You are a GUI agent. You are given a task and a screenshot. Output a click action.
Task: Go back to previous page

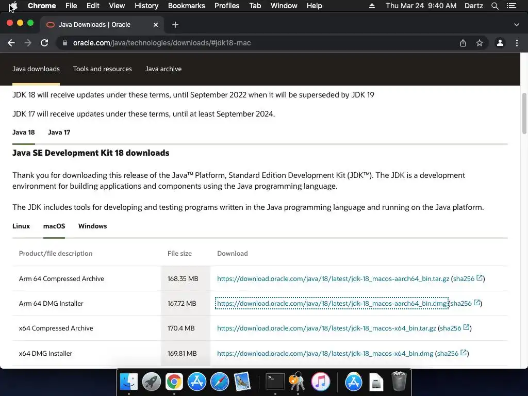(x=11, y=43)
